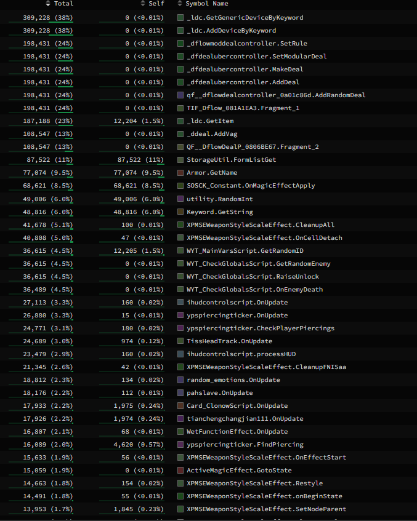Click swatch next to qf__dflowdealcontroller AddRandomDeal

pos(180,95)
